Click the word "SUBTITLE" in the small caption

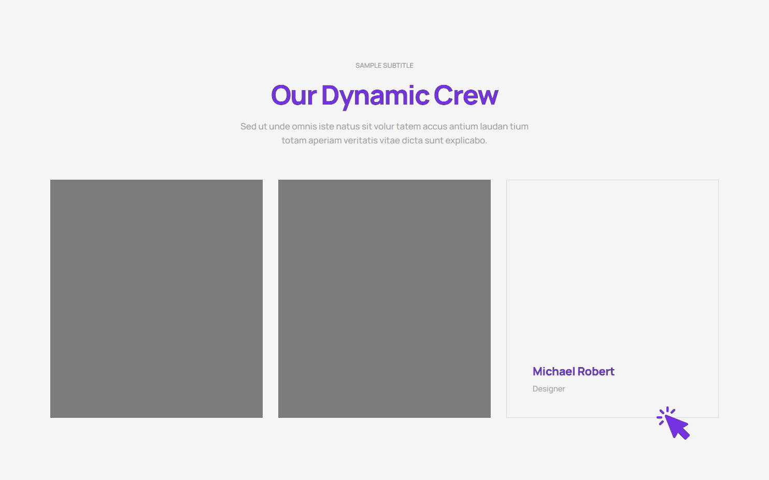click(x=398, y=66)
